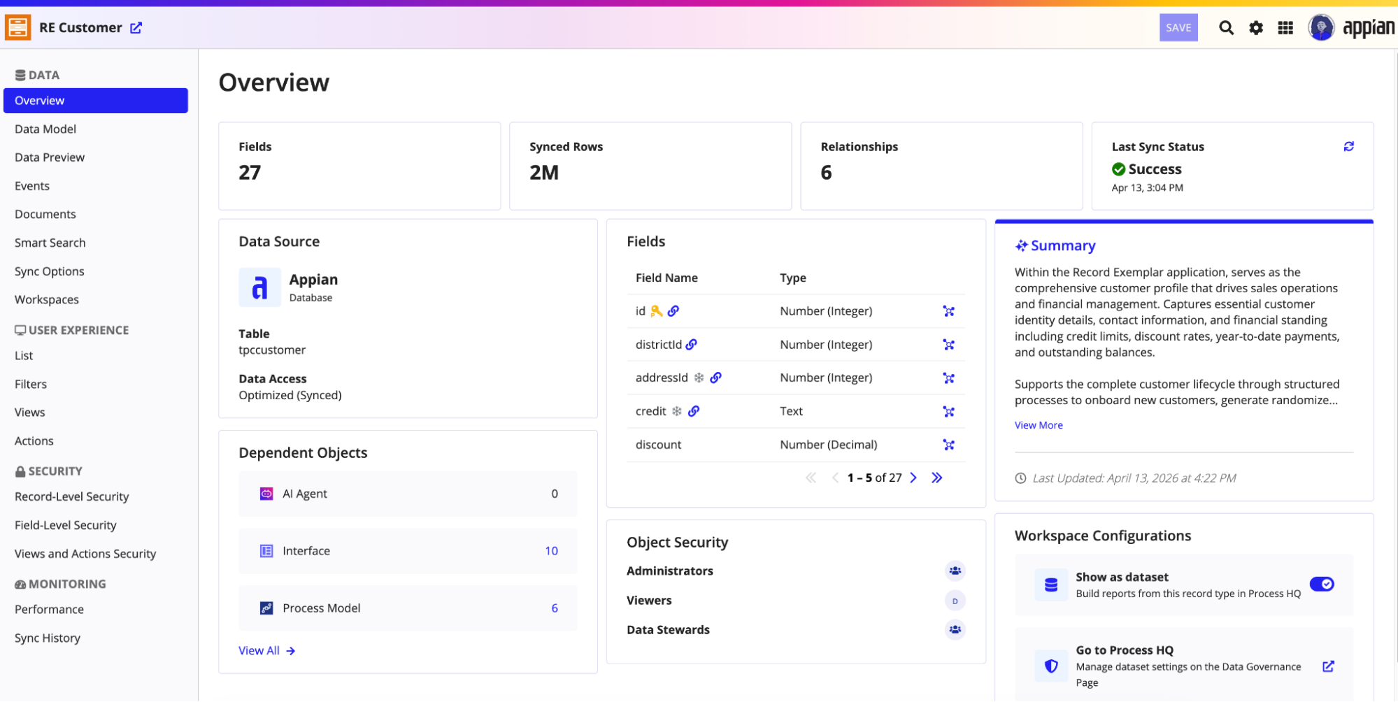Click Data Stewards group icon
The width and height of the screenshot is (1398, 702).
click(x=955, y=629)
